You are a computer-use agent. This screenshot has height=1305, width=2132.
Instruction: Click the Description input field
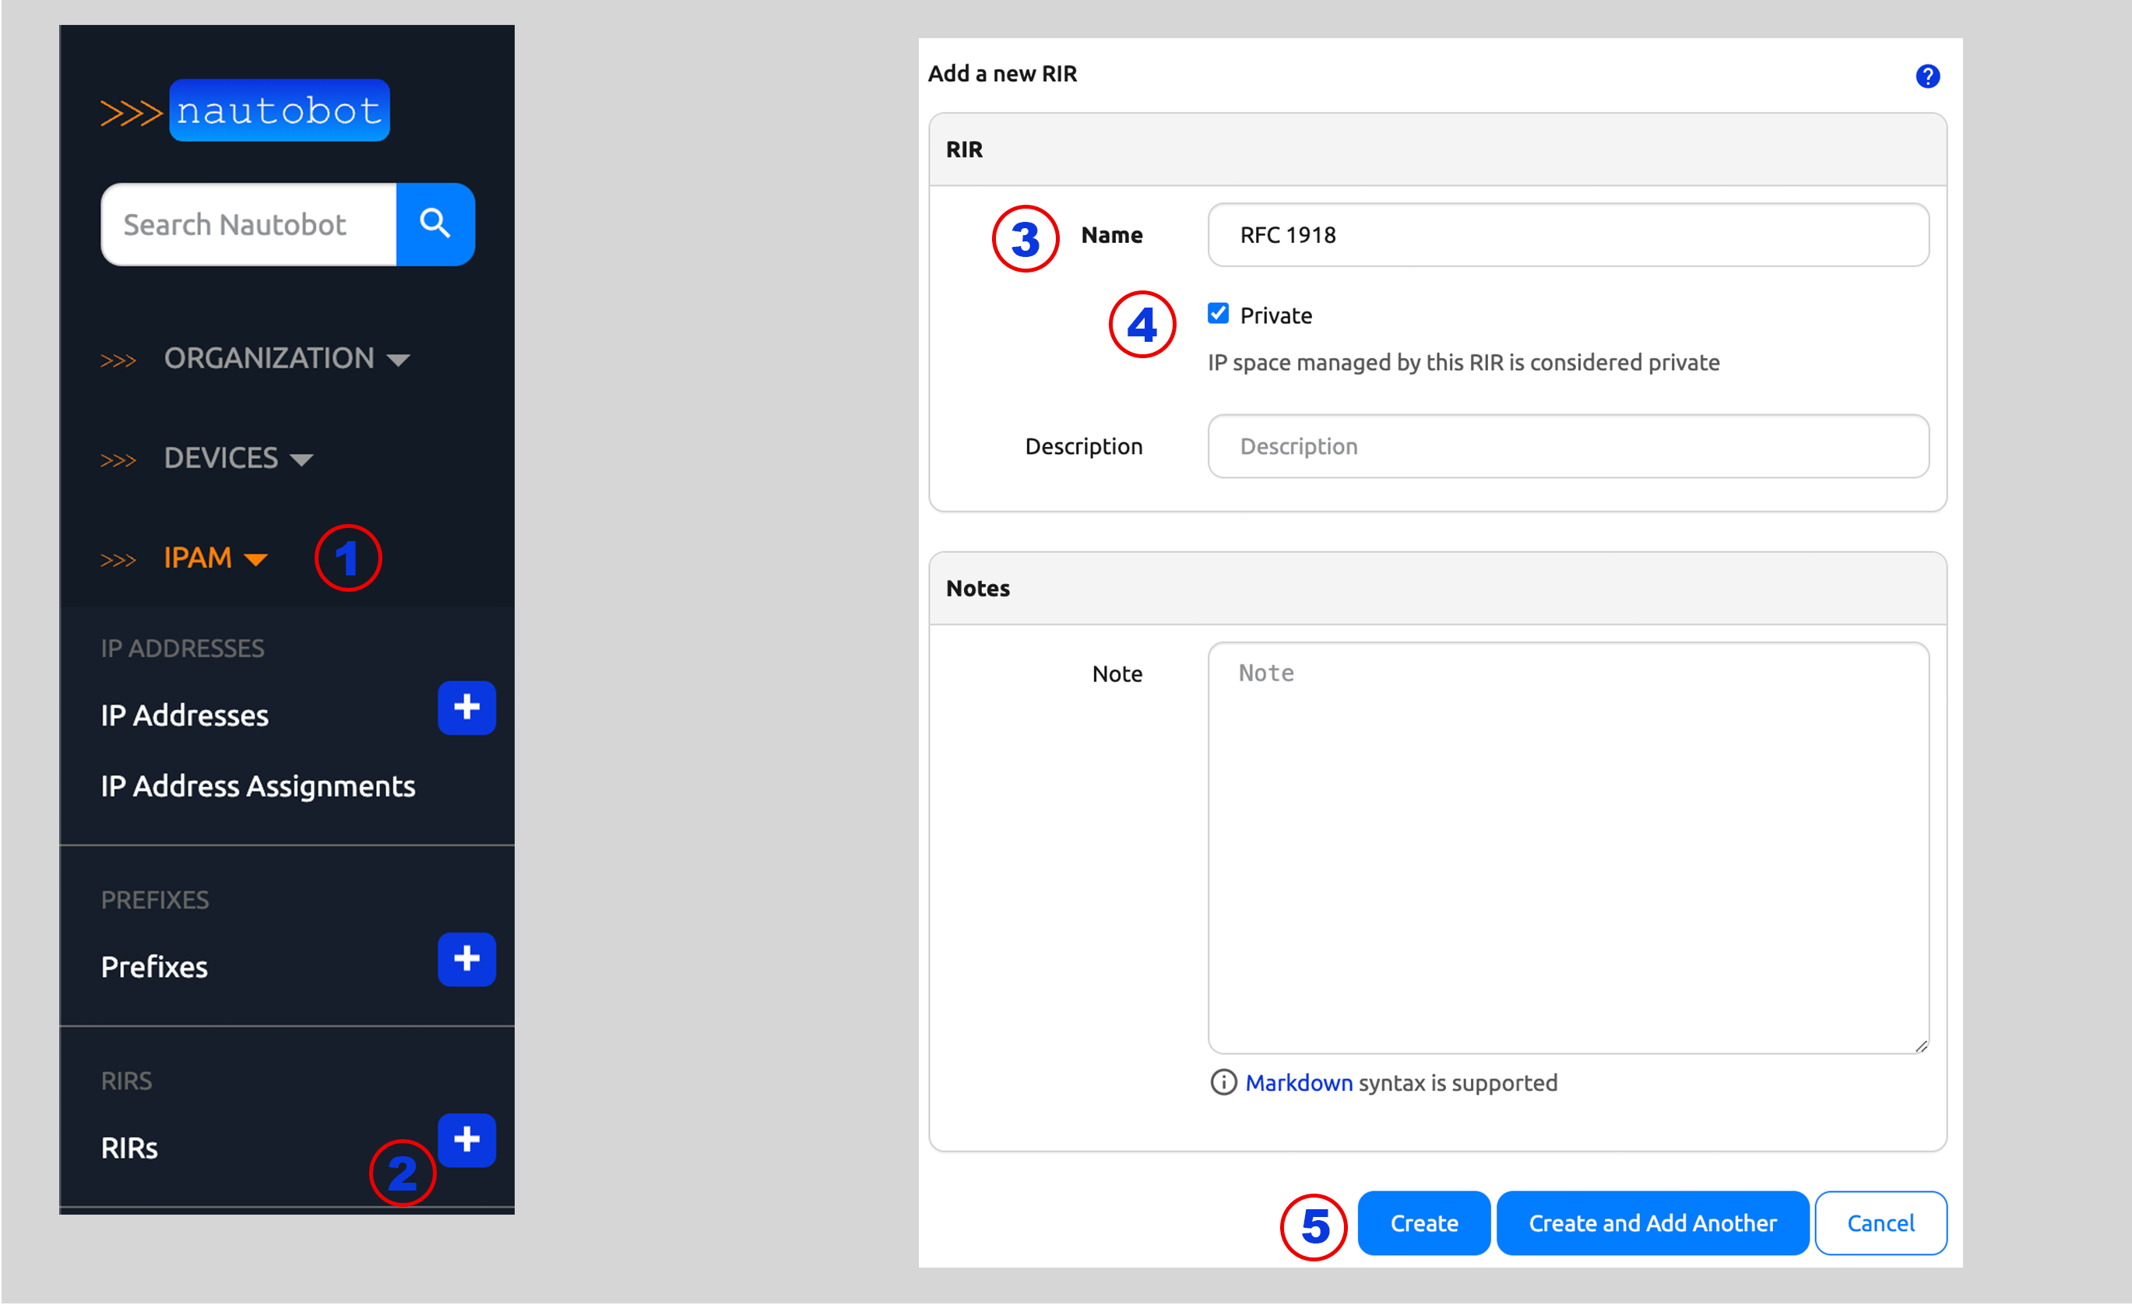(x=1567, y=446)
